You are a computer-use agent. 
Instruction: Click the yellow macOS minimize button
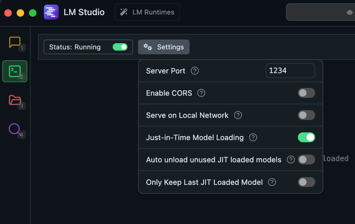(20, 13)
